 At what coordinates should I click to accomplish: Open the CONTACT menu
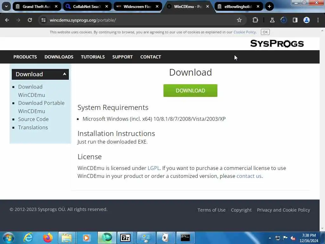151,57
